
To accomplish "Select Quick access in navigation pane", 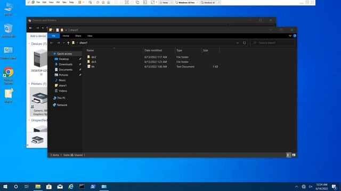I will tap(64, 54).
